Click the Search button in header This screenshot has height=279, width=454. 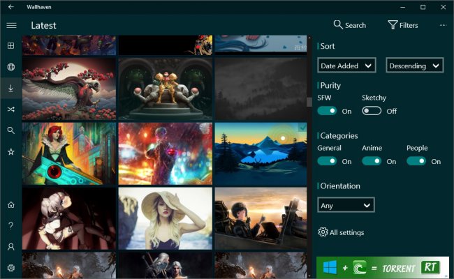349,25
